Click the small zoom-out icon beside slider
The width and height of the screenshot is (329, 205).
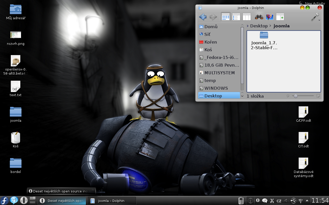(x=288, y=96)
